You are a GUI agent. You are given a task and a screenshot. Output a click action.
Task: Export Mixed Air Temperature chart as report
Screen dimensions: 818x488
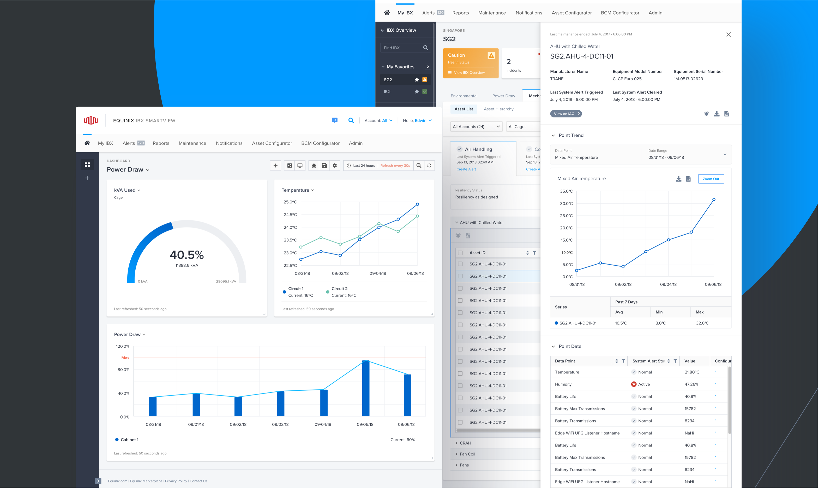[x=688, y=179]
